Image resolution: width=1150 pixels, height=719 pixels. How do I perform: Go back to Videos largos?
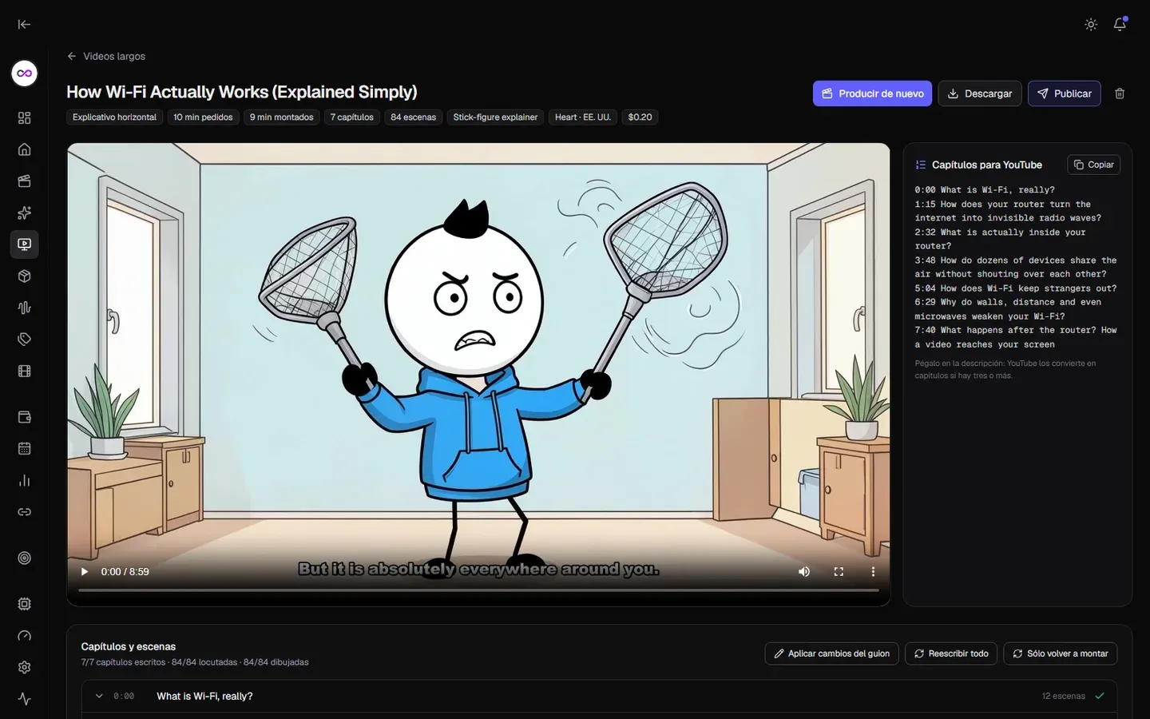pos(106,56)
